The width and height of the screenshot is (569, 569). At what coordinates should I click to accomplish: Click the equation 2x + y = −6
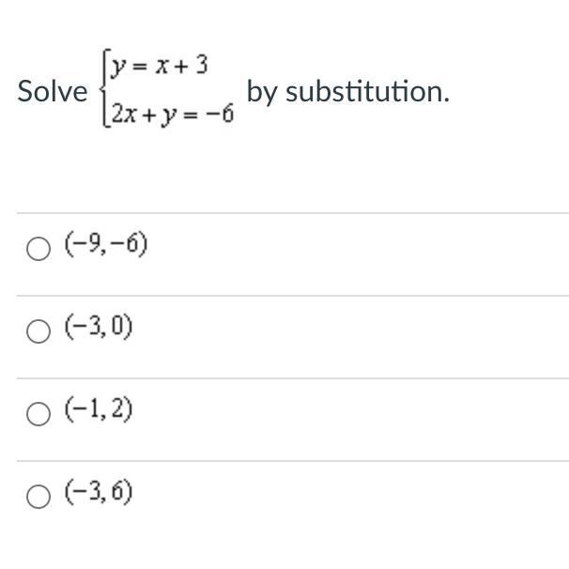pos(172,115)
